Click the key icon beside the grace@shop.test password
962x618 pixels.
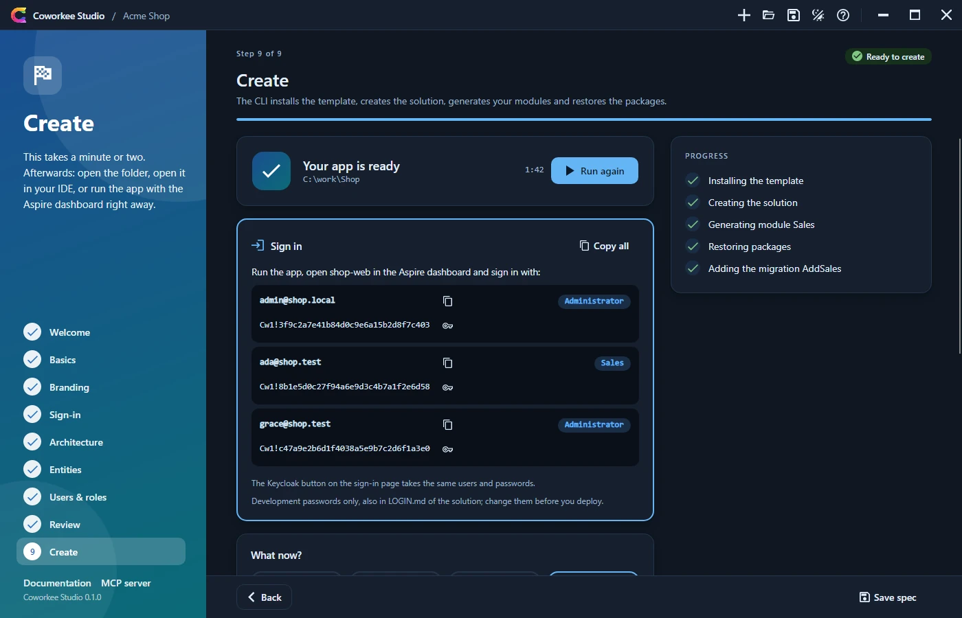coord(447,449)
